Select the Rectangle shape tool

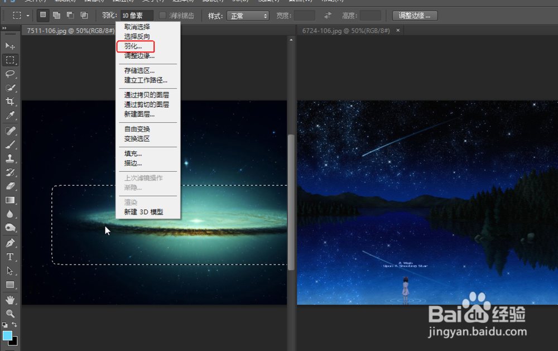[10, 285]
